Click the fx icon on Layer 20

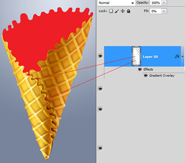177,56
